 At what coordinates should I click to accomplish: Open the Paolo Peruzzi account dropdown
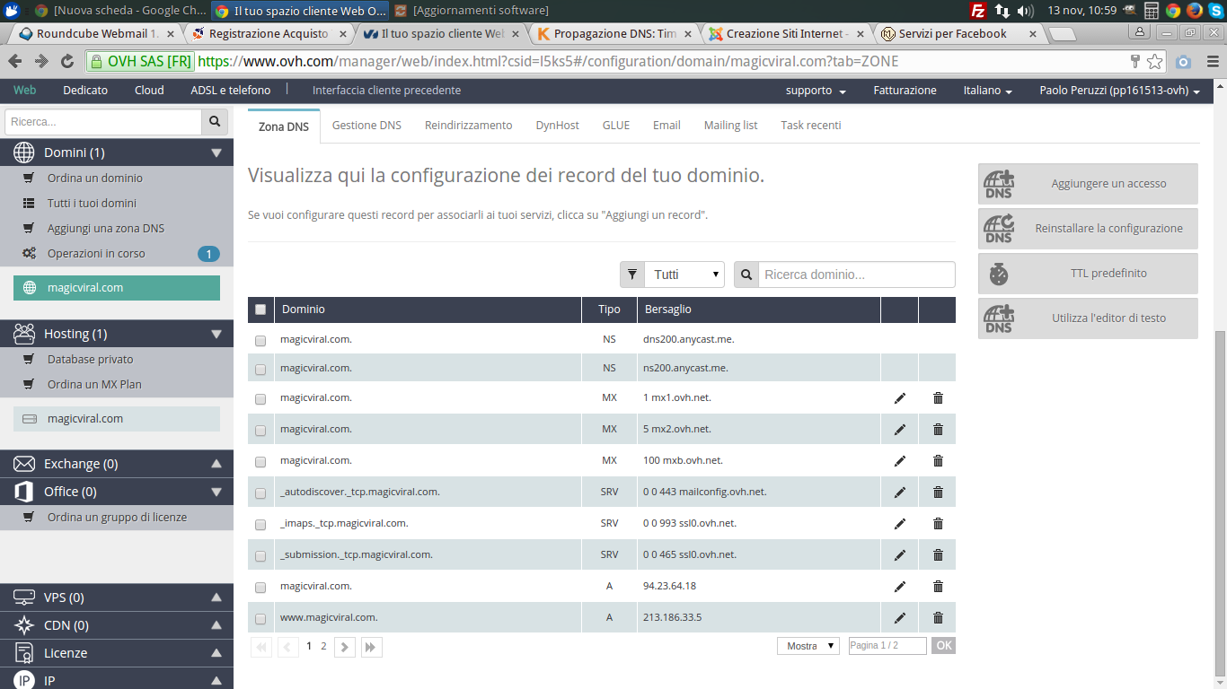(x=1119, y=91)
